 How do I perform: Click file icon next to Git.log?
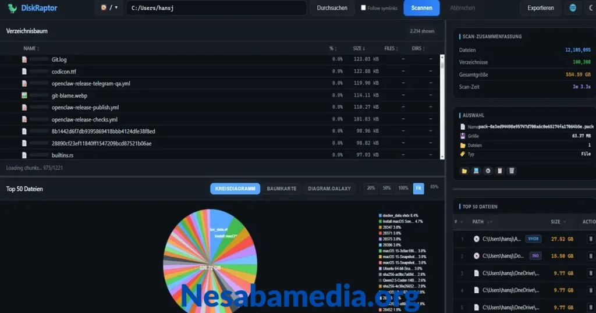click(24, 59)
